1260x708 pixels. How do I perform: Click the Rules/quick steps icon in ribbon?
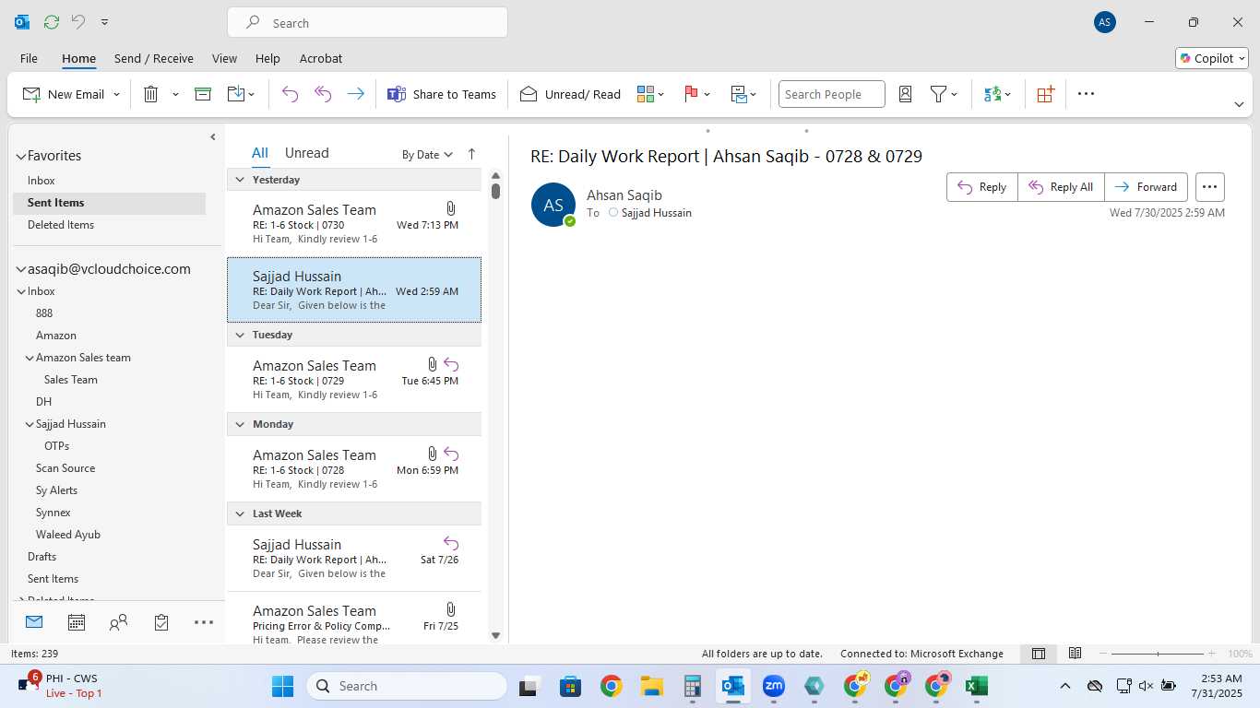[739, 94]
